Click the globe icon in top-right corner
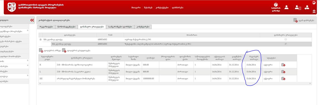 coord(314,3)
